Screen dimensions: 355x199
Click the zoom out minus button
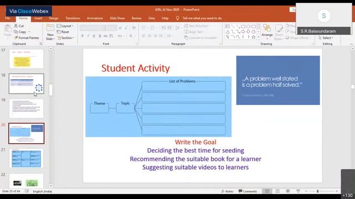click(x=306, y=191)
